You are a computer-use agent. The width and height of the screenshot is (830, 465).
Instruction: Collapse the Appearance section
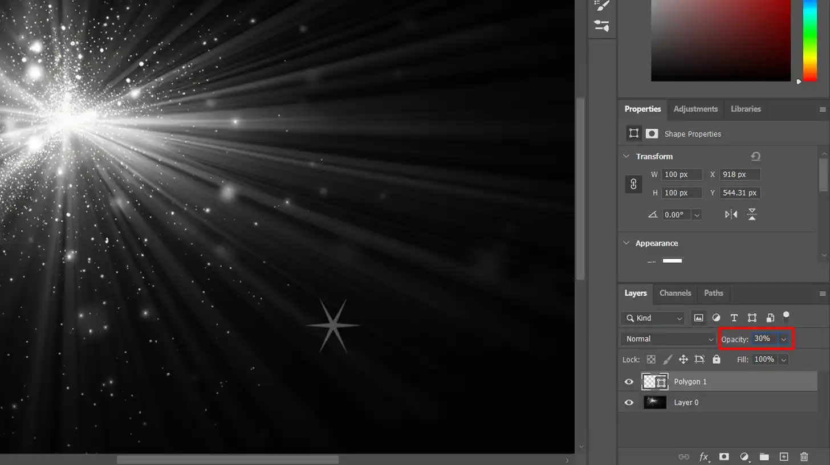pyautogui.click(x=626, y=243)
